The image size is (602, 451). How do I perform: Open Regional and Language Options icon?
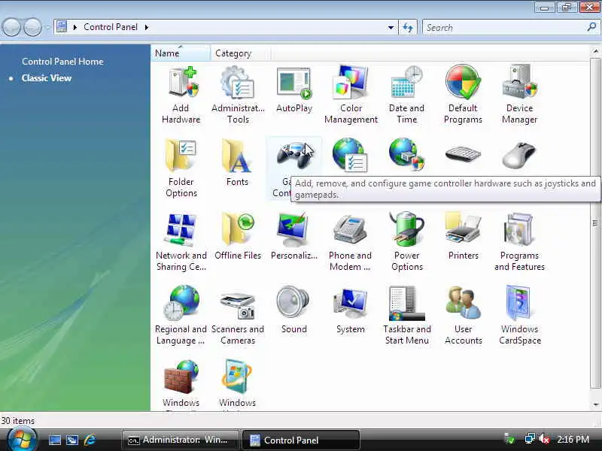pos(181,303)
